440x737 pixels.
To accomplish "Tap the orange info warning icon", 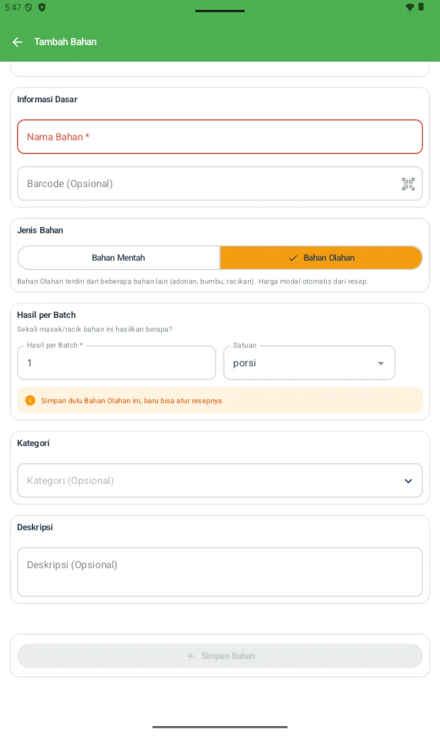I will (30, 401).
